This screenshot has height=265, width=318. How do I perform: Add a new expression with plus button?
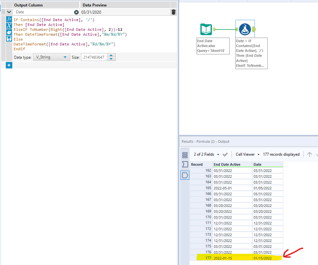point(9,65)
